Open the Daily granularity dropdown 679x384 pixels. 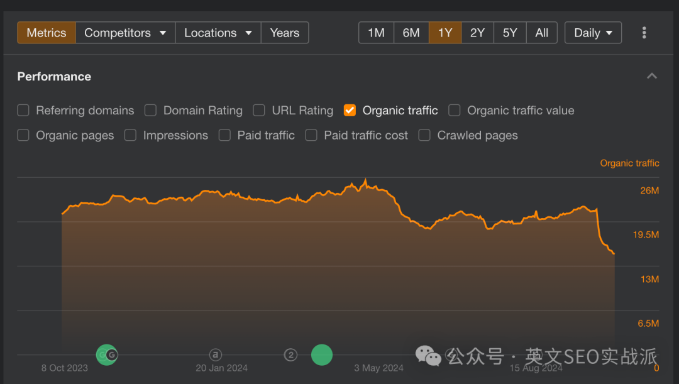pos(593,33)
